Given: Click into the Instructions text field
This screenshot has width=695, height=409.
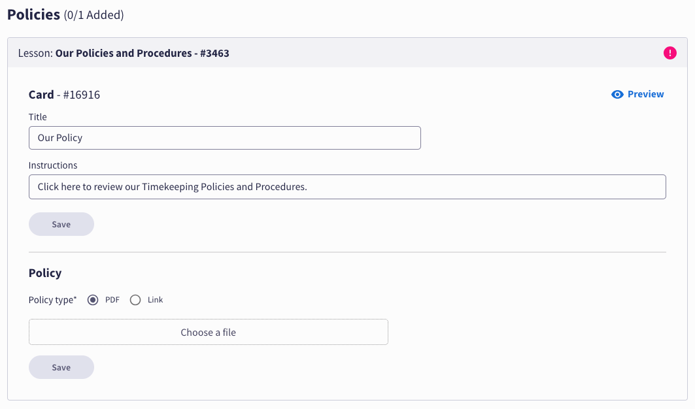Looking at the screenshot, I should [x=347, y=187].
